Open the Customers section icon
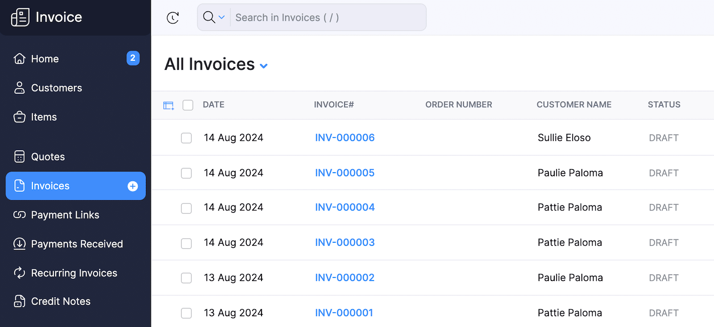Image resolution: width=714 pixels, height=327 pixels. (x=20, y=87)
